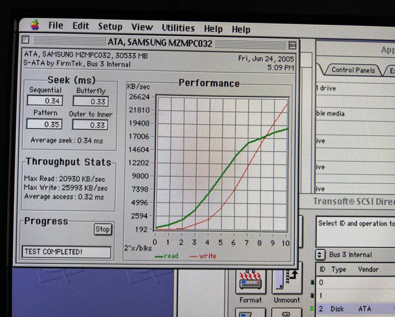Switch to the Control Panels tab
This screenshot has width=395, height=317.
pos(353,70)
